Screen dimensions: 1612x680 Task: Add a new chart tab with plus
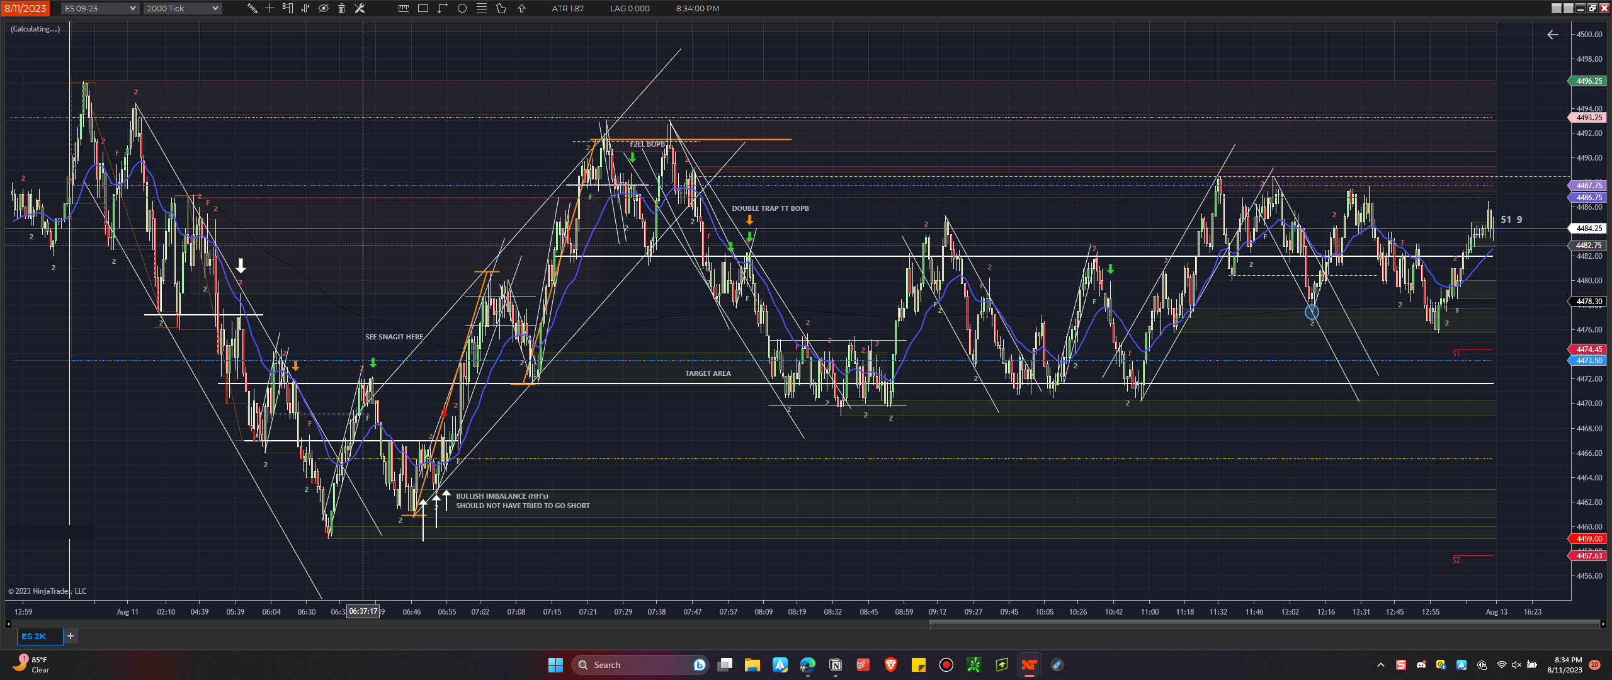point(71,636)
